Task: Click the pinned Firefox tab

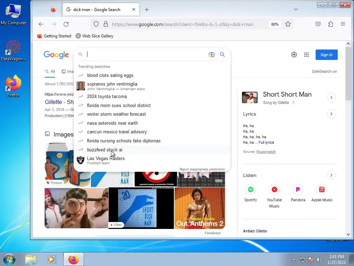Action: 54,9
